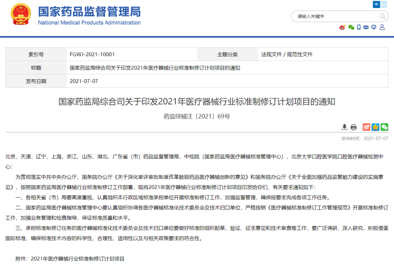Screen dimensions: 394x264
Task: Click the 发布日期 label cell
Action: pos(36,81)
